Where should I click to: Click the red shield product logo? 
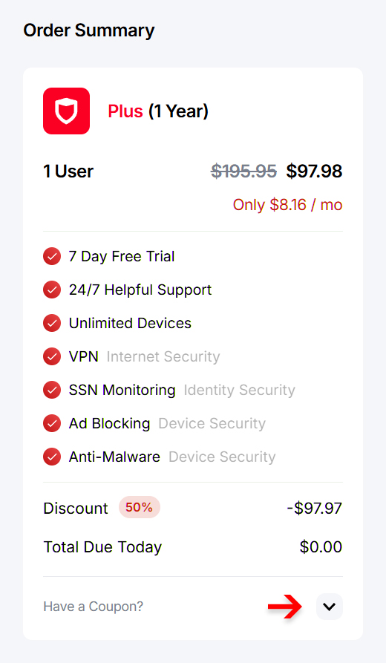pos(66,111)
